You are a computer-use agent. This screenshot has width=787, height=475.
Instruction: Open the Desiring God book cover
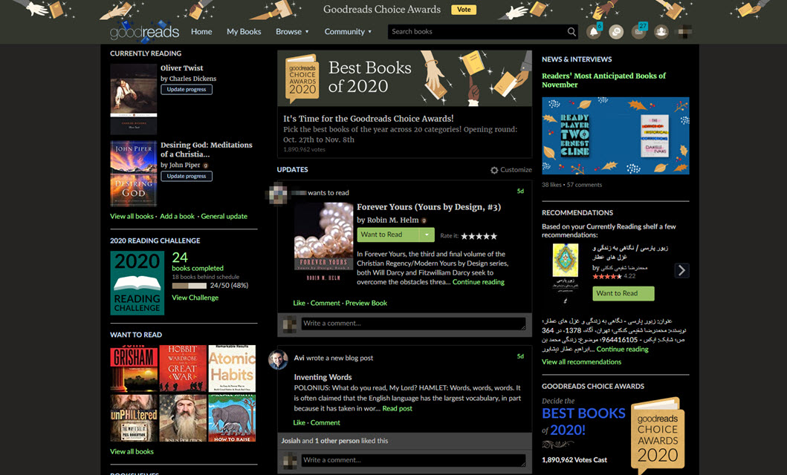point(134,174)
